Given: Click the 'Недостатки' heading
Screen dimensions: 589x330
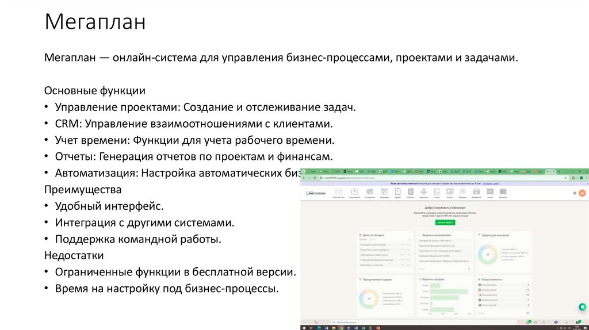Looking at the screenshot, I should click(74, 255).
